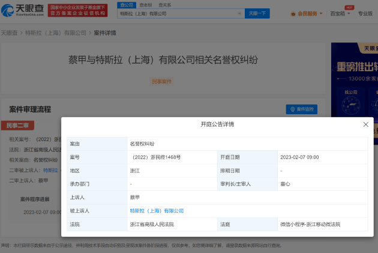Click the 二审上诉人：蔡甲 line
The height and width of the screenshot is (253, 378).
click(29, 181)
